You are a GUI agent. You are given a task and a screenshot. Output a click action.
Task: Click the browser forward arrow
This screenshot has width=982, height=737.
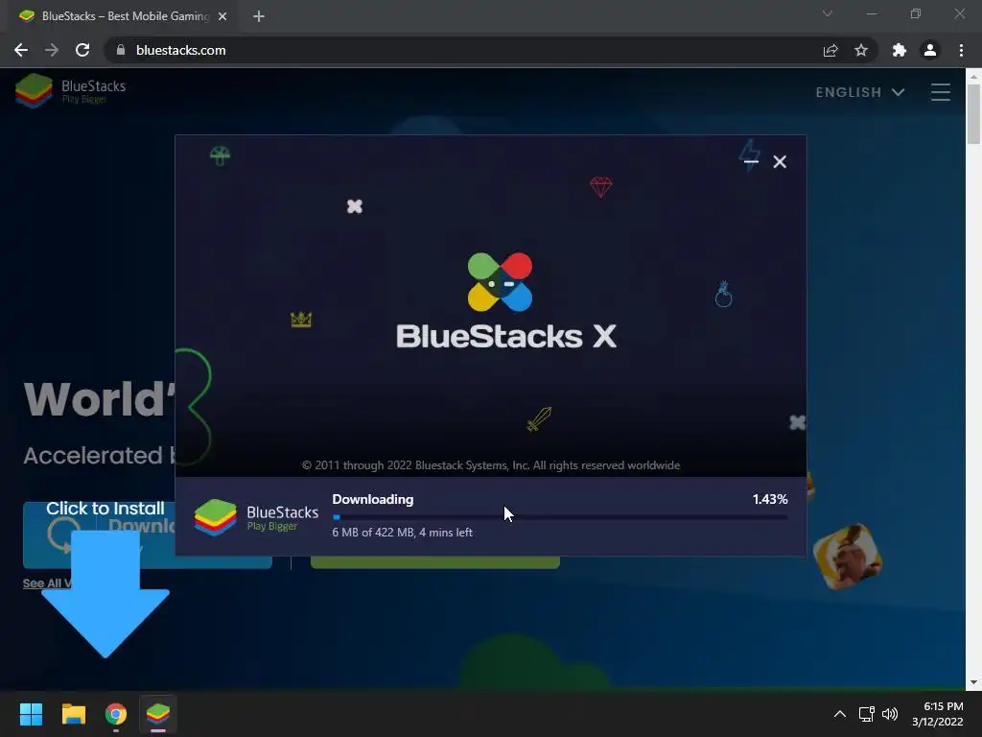pyautogui.click(x=52, y=50)
